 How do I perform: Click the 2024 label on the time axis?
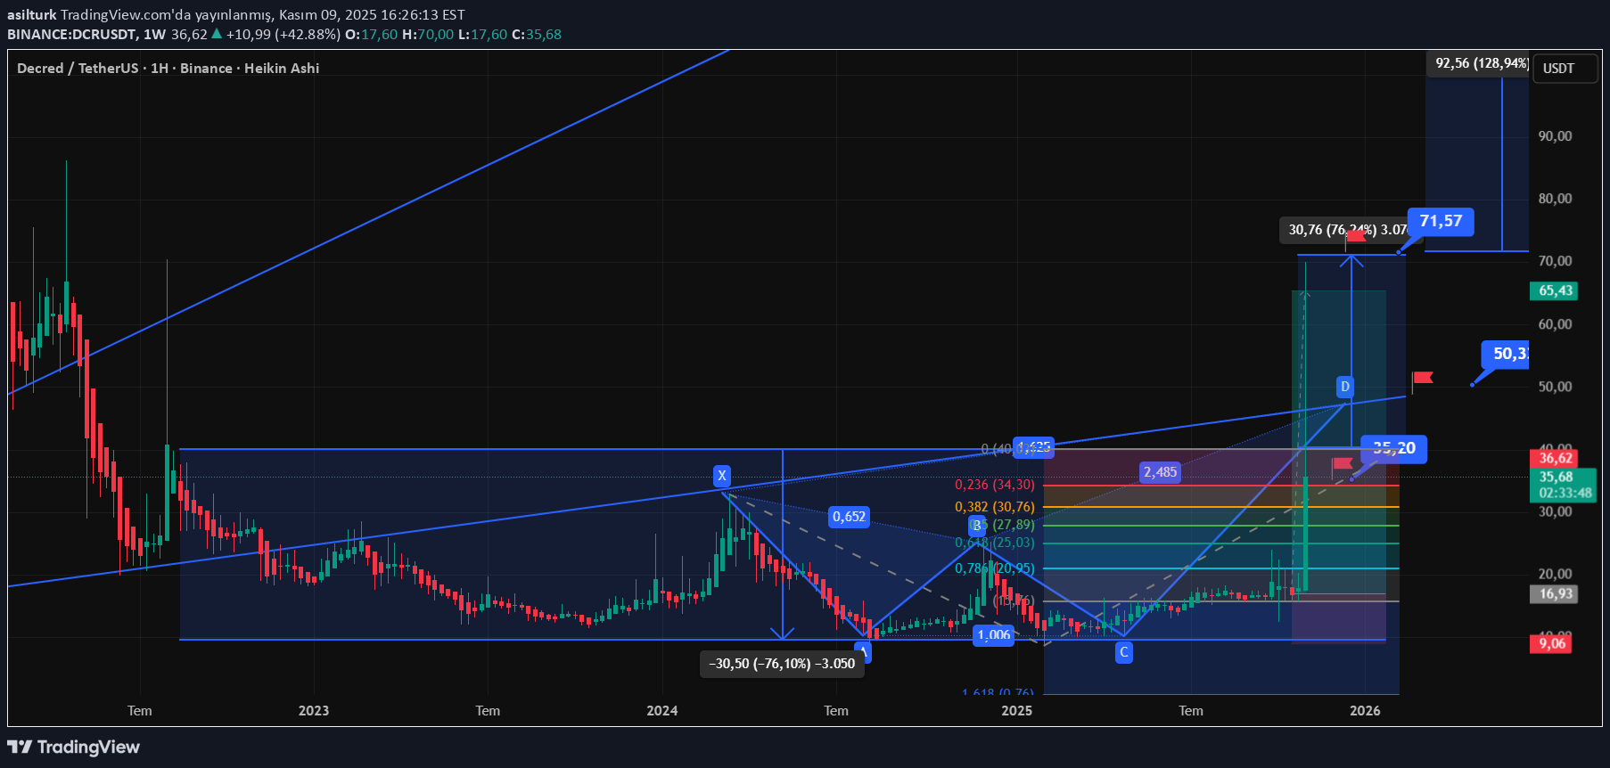661,710
